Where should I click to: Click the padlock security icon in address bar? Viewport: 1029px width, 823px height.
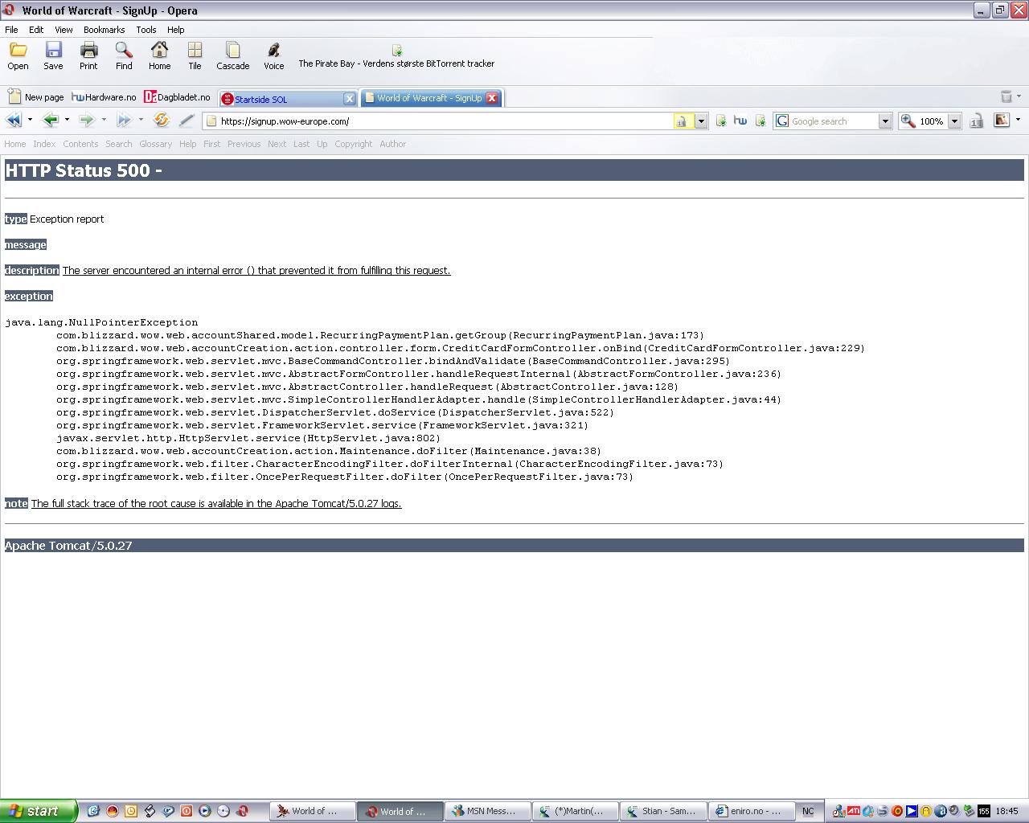pyautogui.click(x=683, y=121)
